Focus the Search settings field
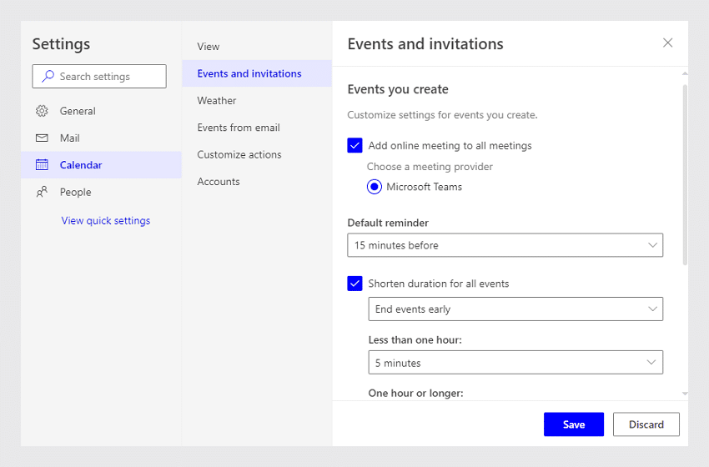The height and width of the screenshot is (467, 709). click(x=99, y=76)
